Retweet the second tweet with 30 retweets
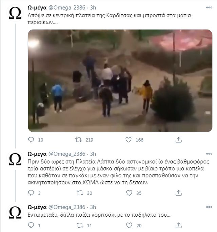This screenshot has width=217, height=232. pos(80,193)
